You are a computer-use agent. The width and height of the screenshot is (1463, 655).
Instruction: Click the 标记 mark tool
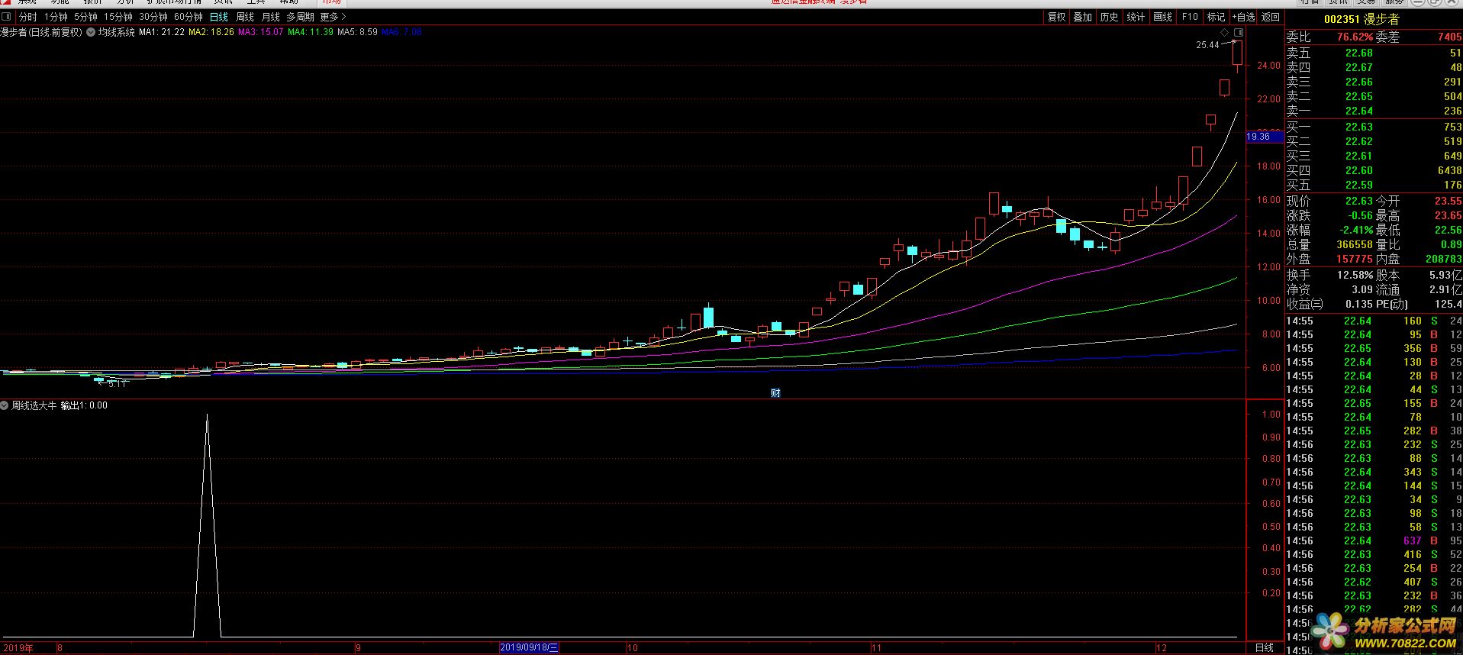coord(1216,17)
